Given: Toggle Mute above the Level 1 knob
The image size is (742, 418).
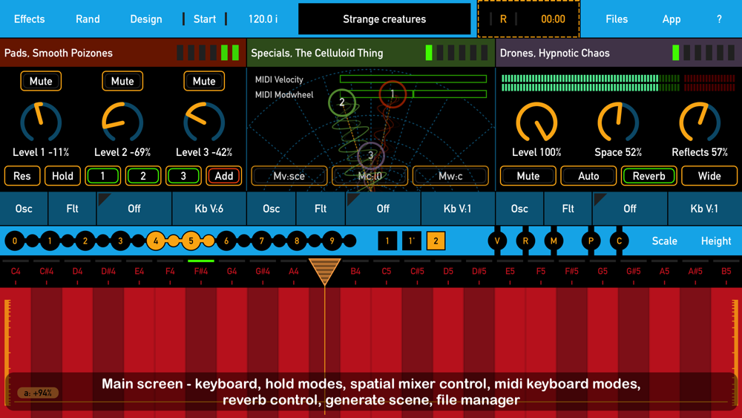Looking at the screenshot, I should tap(41, 81).
